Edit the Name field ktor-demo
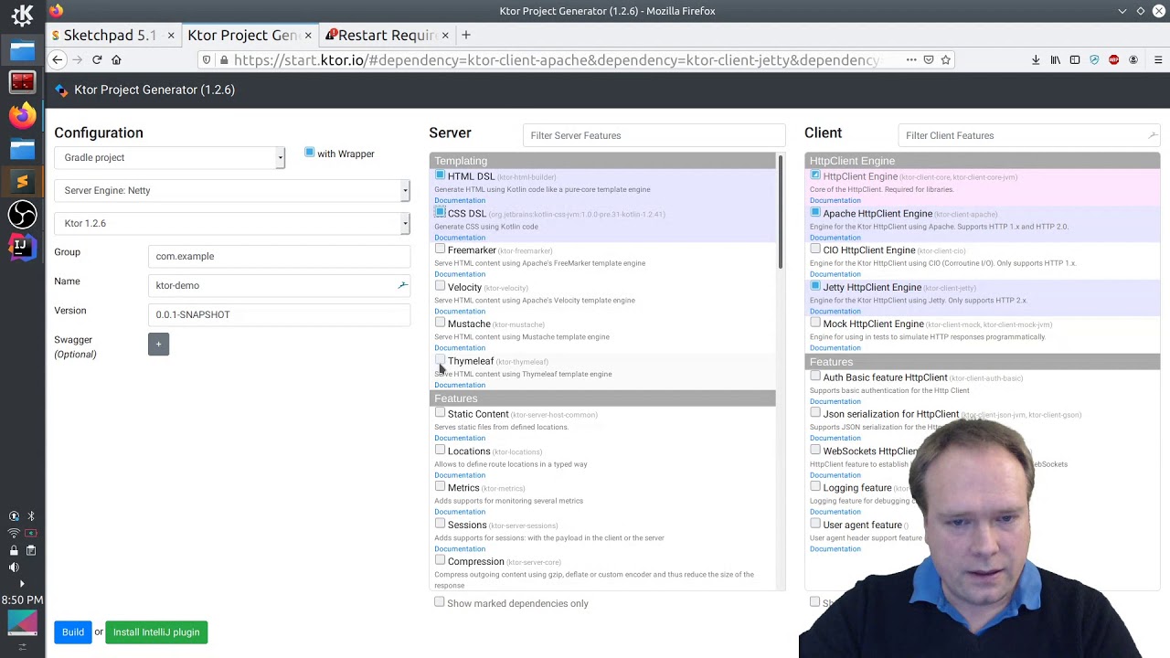 click(279, 286)
